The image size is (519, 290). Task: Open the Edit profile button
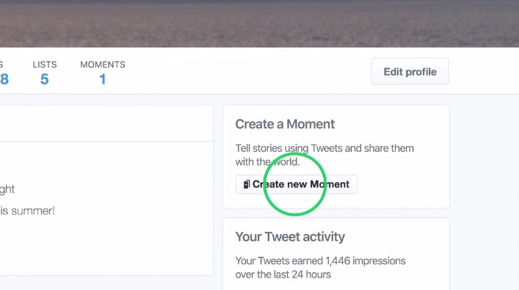[x=410, y=71]
